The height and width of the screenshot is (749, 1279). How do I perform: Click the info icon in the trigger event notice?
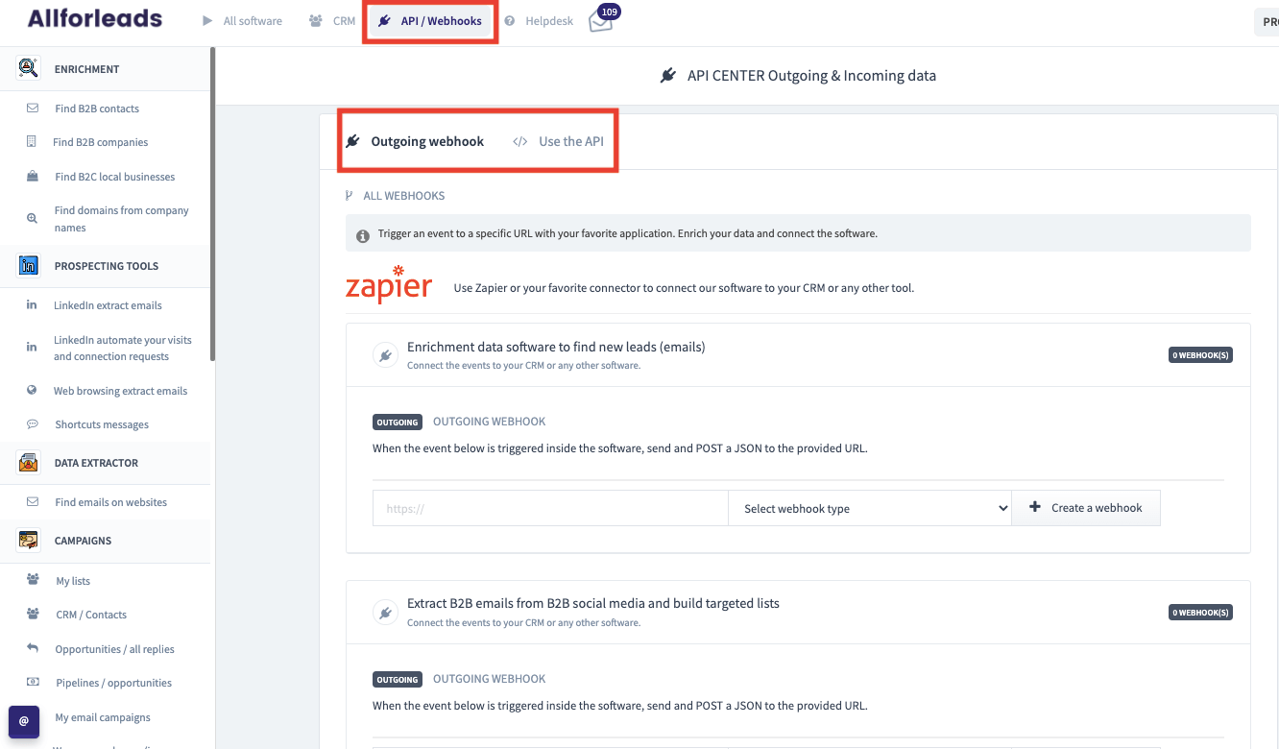pyautogui.click(x=363, y=235)
